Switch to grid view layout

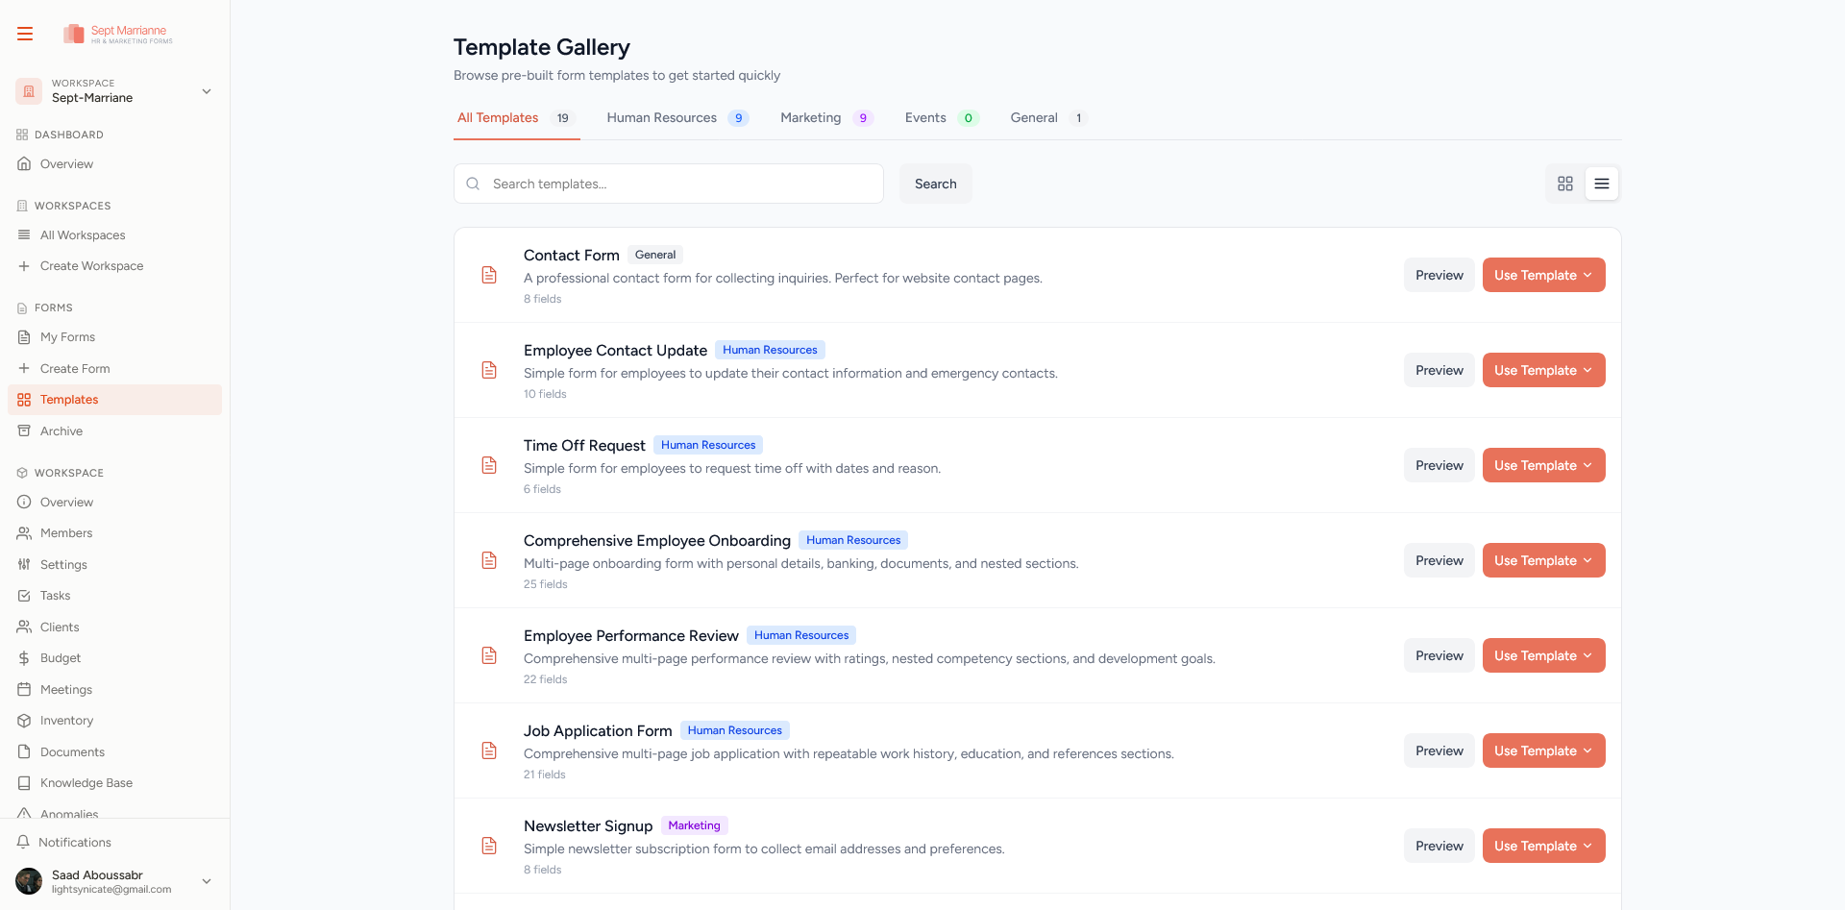1565,184
